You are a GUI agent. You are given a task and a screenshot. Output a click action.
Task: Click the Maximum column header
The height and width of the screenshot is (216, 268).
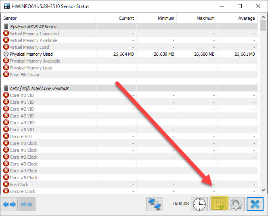[x=197, y=18]
